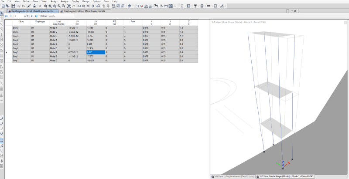Jump to last record arrow
This screenshot has height=179, width=349.
(36, 16)
